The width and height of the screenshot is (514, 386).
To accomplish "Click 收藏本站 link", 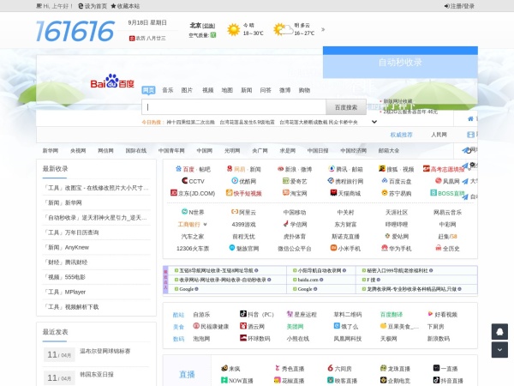I will click(x=125, y=6).
